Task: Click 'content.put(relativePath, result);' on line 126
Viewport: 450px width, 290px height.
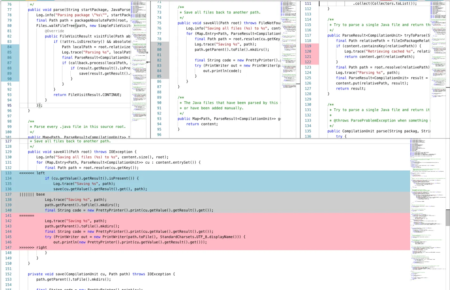Action: (372, 83)
